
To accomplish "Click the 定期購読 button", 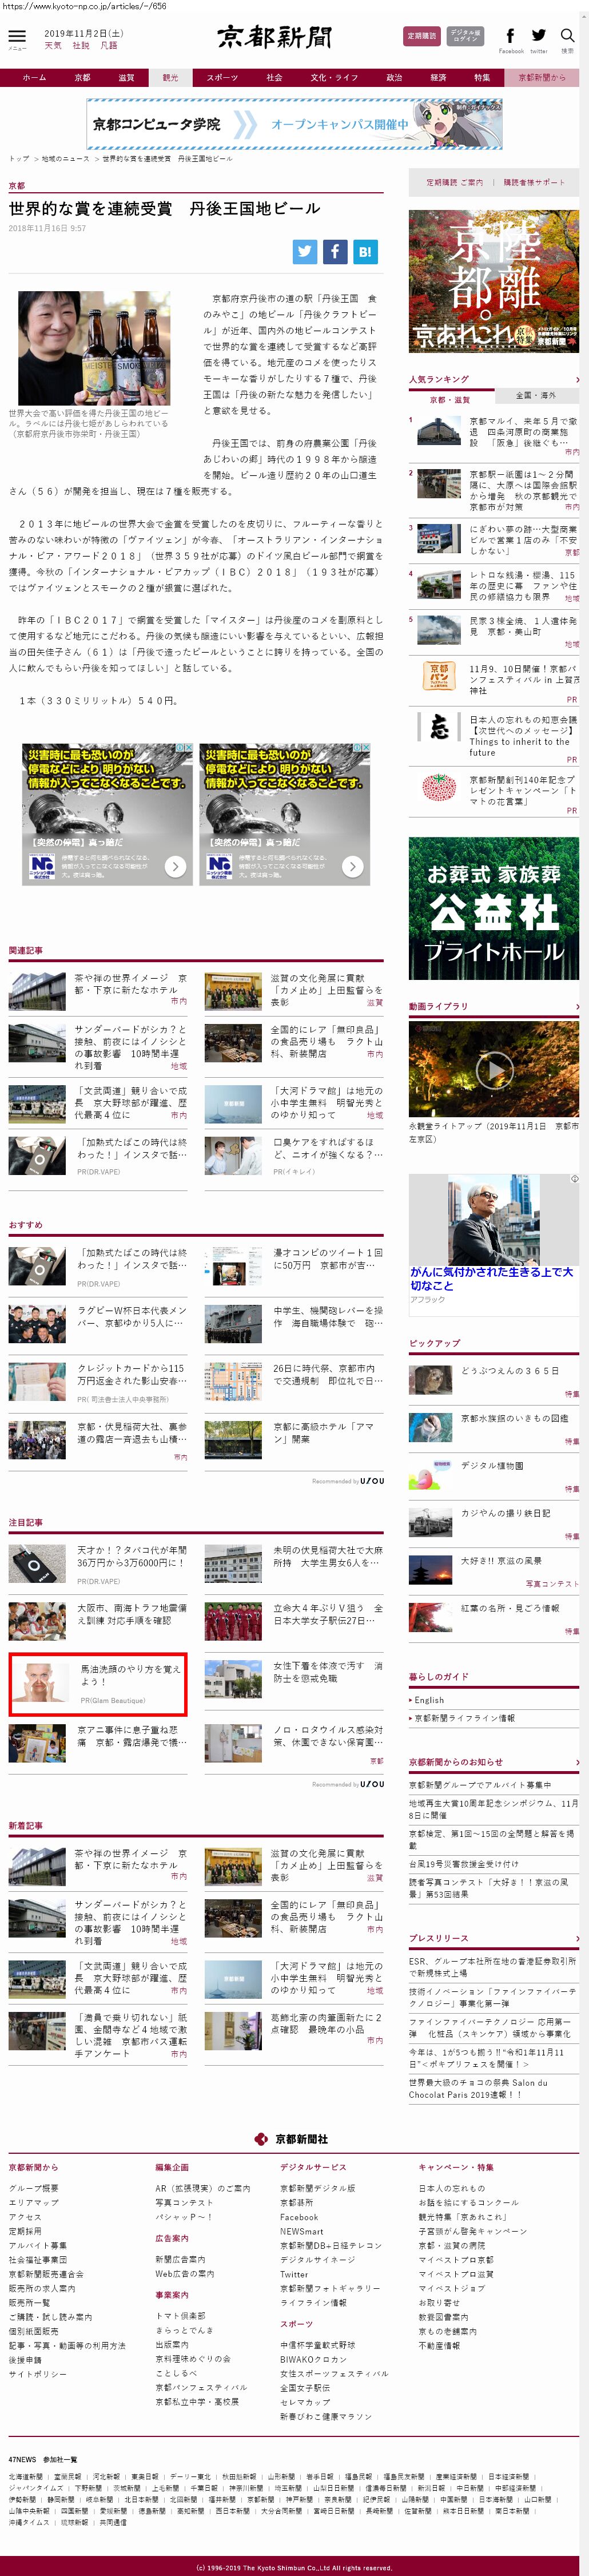I will pos(421,36).
